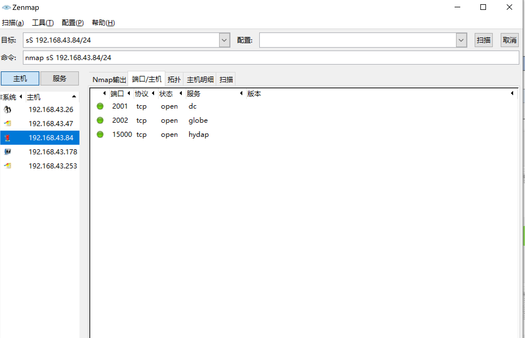The image size is (525, 338).
Task: Maximize the Zenmap window
Action: click(483, 7)
